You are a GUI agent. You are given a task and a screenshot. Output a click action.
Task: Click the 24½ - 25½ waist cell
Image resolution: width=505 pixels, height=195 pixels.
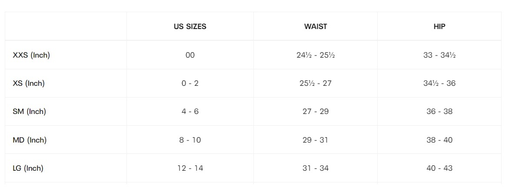pos(316,55)
